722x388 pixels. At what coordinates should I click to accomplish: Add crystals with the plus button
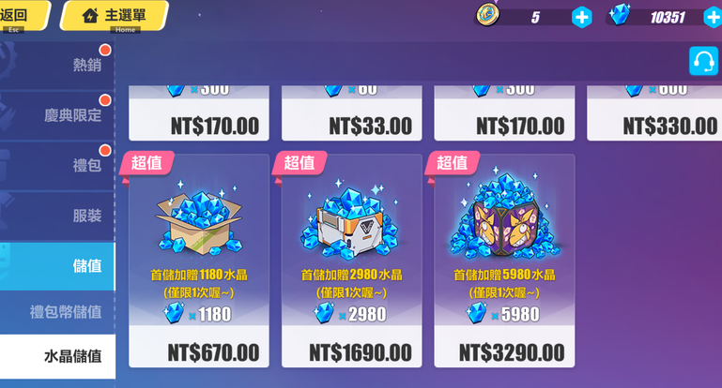point(714,18)
